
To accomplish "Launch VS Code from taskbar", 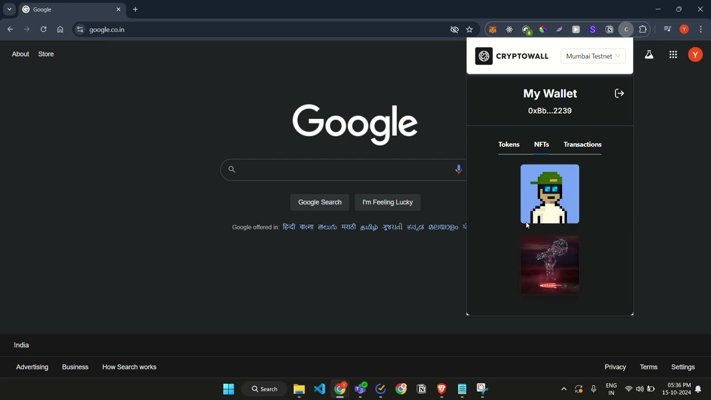I will point(320,389).
